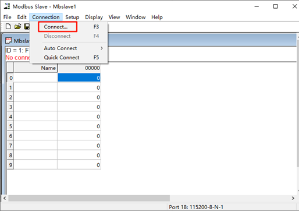Click the Name cell in row 9
This screenshot has height=211, width=299.
(x=35, y=165)
